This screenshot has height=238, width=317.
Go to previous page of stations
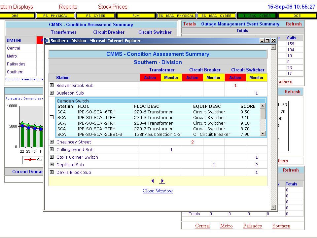pos(153,181)
